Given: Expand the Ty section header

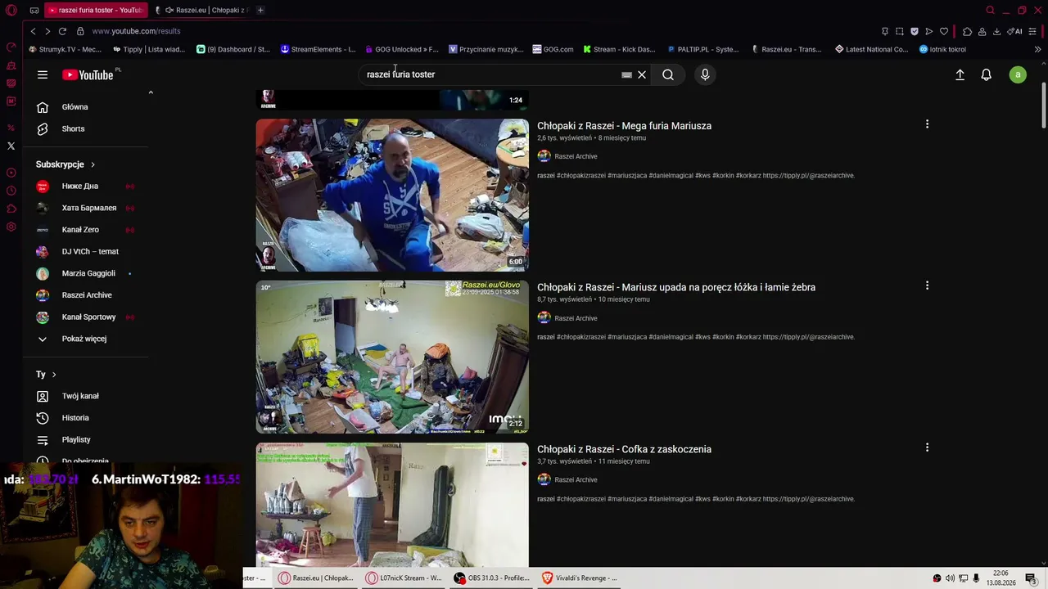Looking at the screenshot, I should click(x=46, y=375).
